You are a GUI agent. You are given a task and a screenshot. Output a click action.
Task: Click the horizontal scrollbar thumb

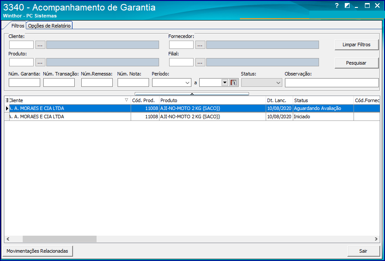[60, 239]
